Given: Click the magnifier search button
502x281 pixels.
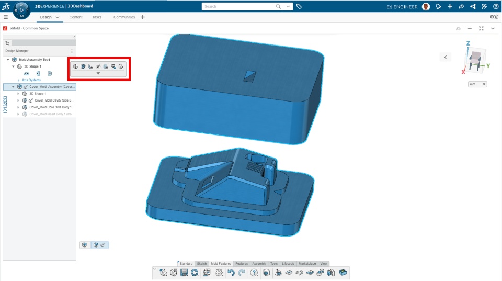Looking at the screenshot, I should pos(278,6).
